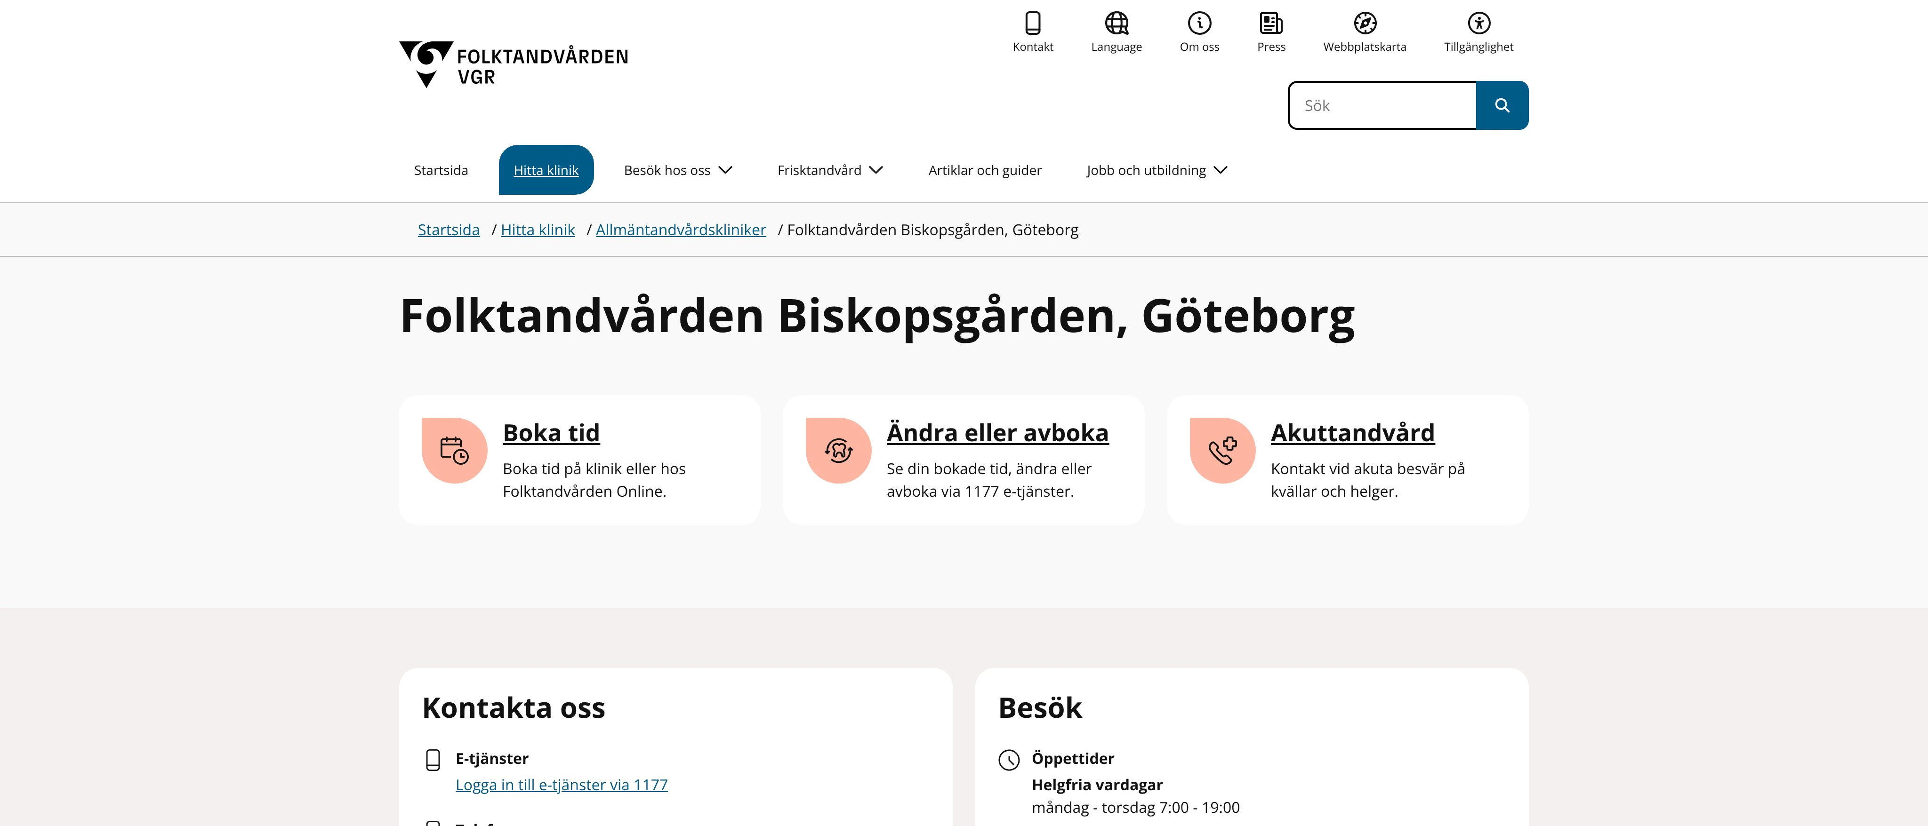Click the Tillgänglighet label in the top bar
Viewport: 1928px width, 826px height.
point(1479,47)
